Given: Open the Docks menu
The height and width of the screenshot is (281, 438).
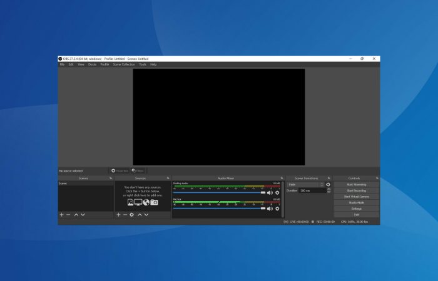Looking at the screenshot, I should coord(92,64).
